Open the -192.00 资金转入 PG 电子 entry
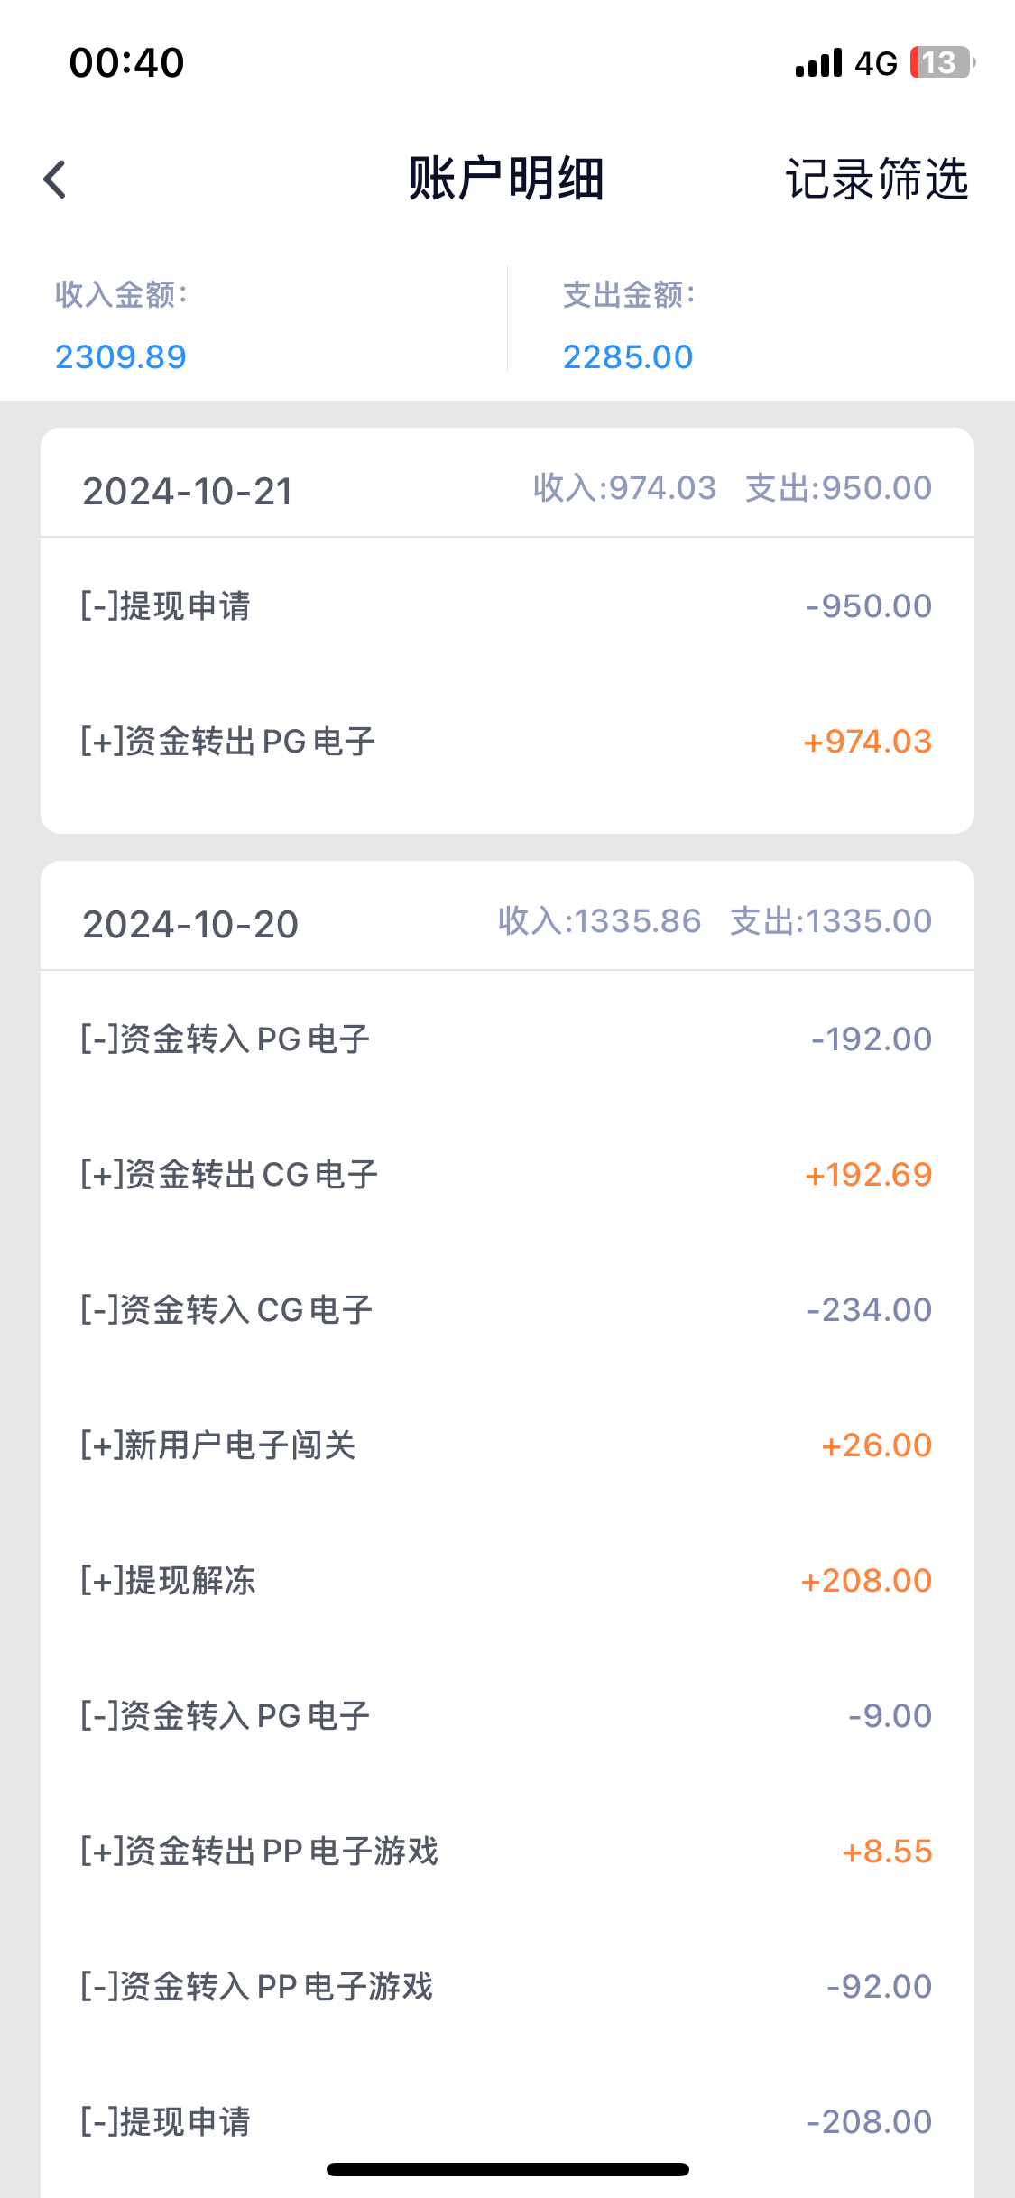Image resolution: width=1015 pixels, height=2198 pixels. (507, 1039)
